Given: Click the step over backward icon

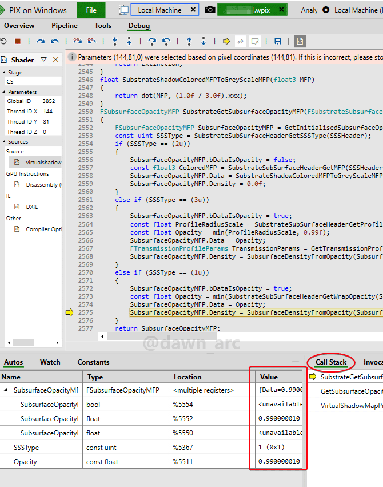Looking at the screenshot, I should point(166,42).
